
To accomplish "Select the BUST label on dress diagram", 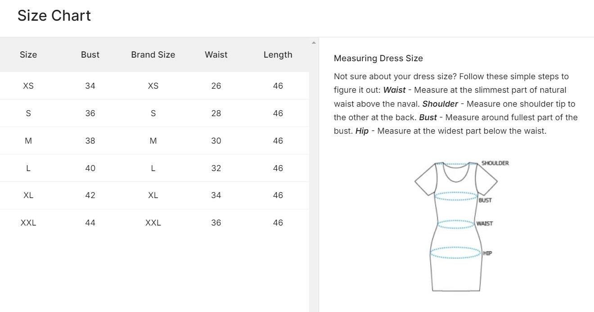I will (485, 200).
